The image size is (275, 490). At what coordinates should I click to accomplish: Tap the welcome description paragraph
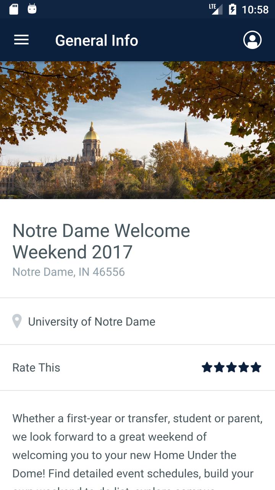pyautogui.click(x=137, y=446)
